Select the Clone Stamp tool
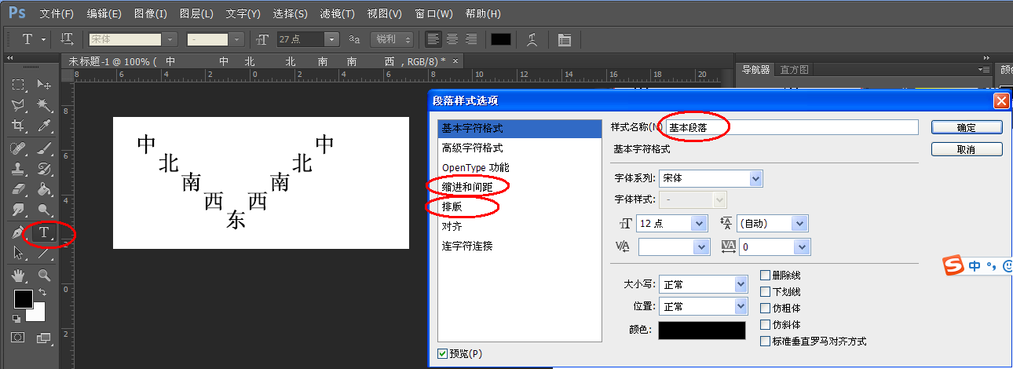 pos(19,169)
